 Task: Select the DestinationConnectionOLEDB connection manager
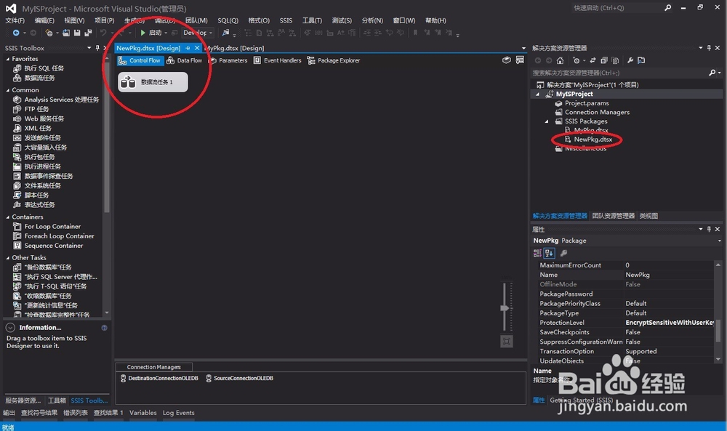click(159, 378)
